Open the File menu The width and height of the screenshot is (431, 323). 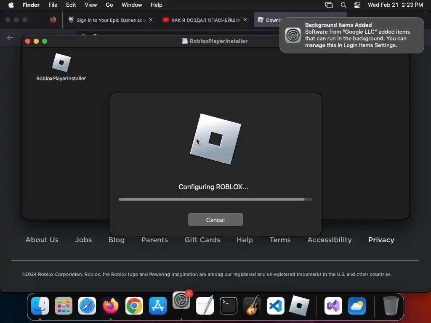pyautogui.click(x=53, y=5)
